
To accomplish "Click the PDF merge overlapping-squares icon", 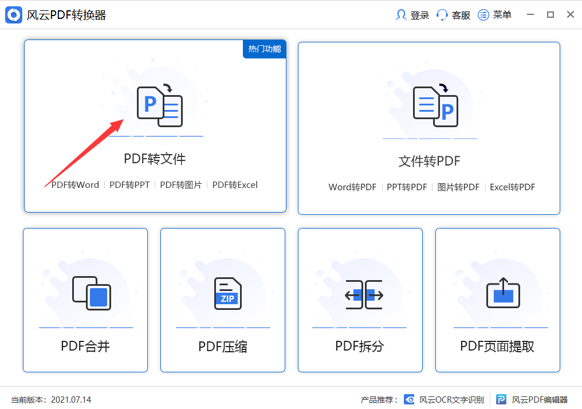I will point(92,293).
